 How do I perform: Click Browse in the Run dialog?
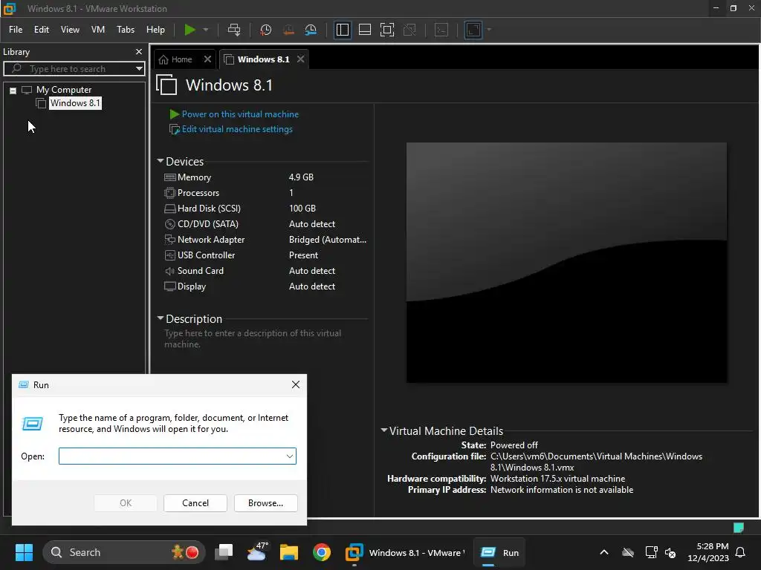click(265, 503)
